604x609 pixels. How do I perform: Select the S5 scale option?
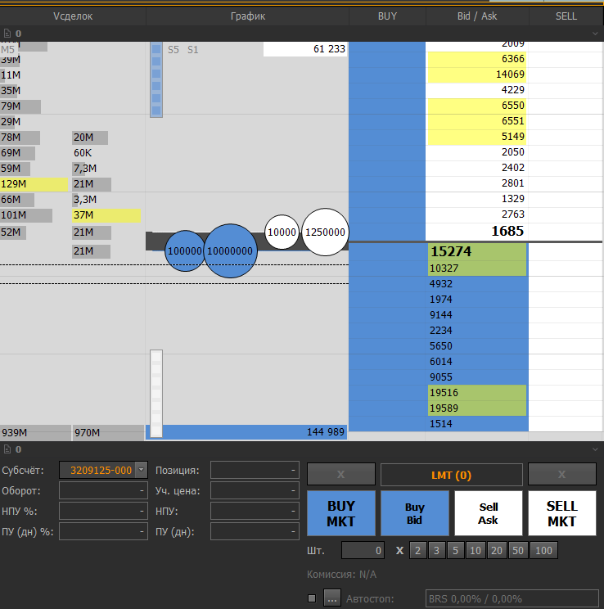tap(174, 49)
